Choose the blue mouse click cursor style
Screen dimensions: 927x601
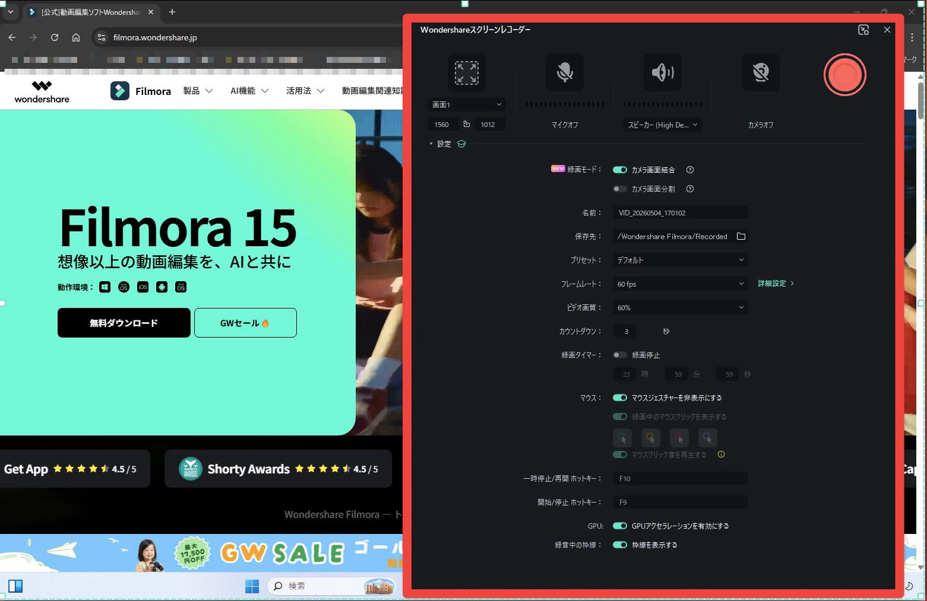[x=707, y=438]
